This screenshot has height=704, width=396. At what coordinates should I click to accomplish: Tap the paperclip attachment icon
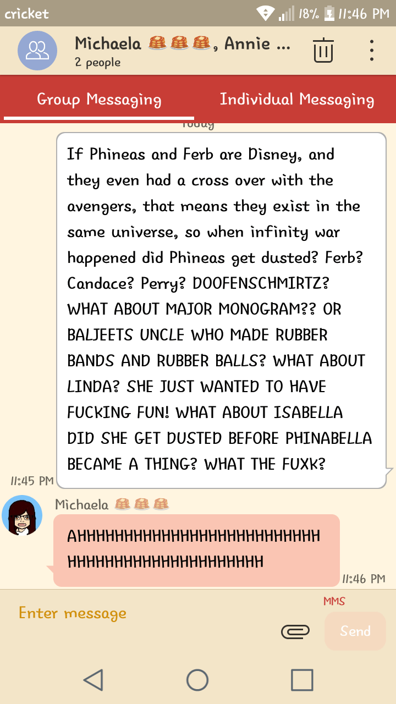[x=295, y=631]
